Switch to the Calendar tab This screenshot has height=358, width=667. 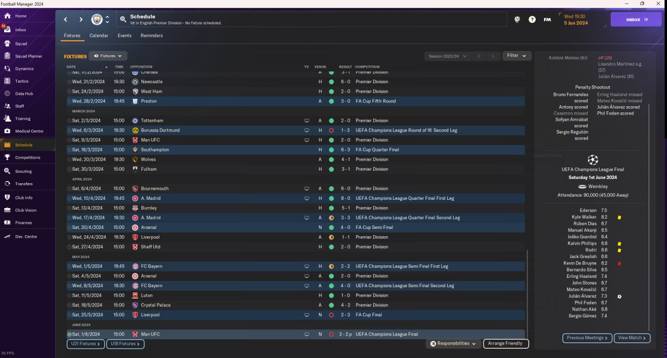(x=99, y=36)
